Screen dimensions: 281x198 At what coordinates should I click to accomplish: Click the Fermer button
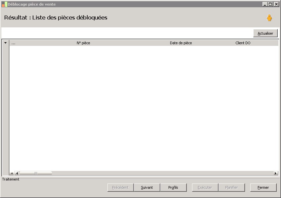point(263,187)
